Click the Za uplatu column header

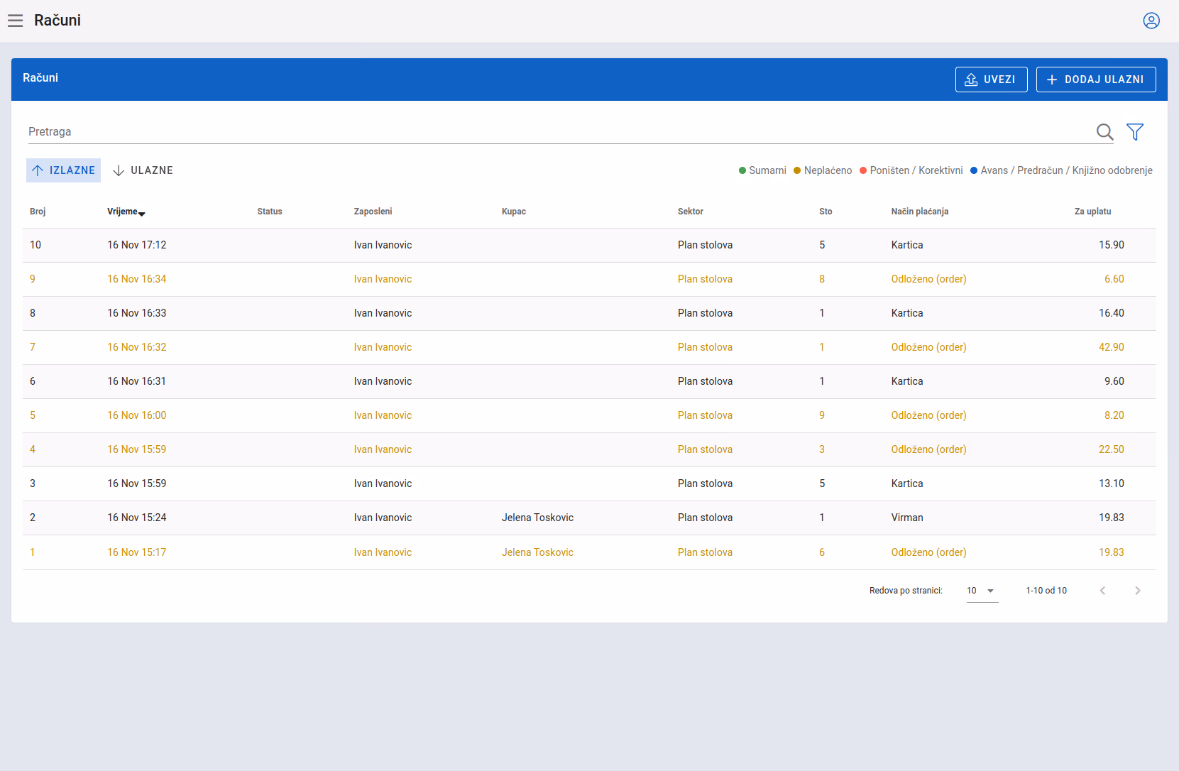1093,212
